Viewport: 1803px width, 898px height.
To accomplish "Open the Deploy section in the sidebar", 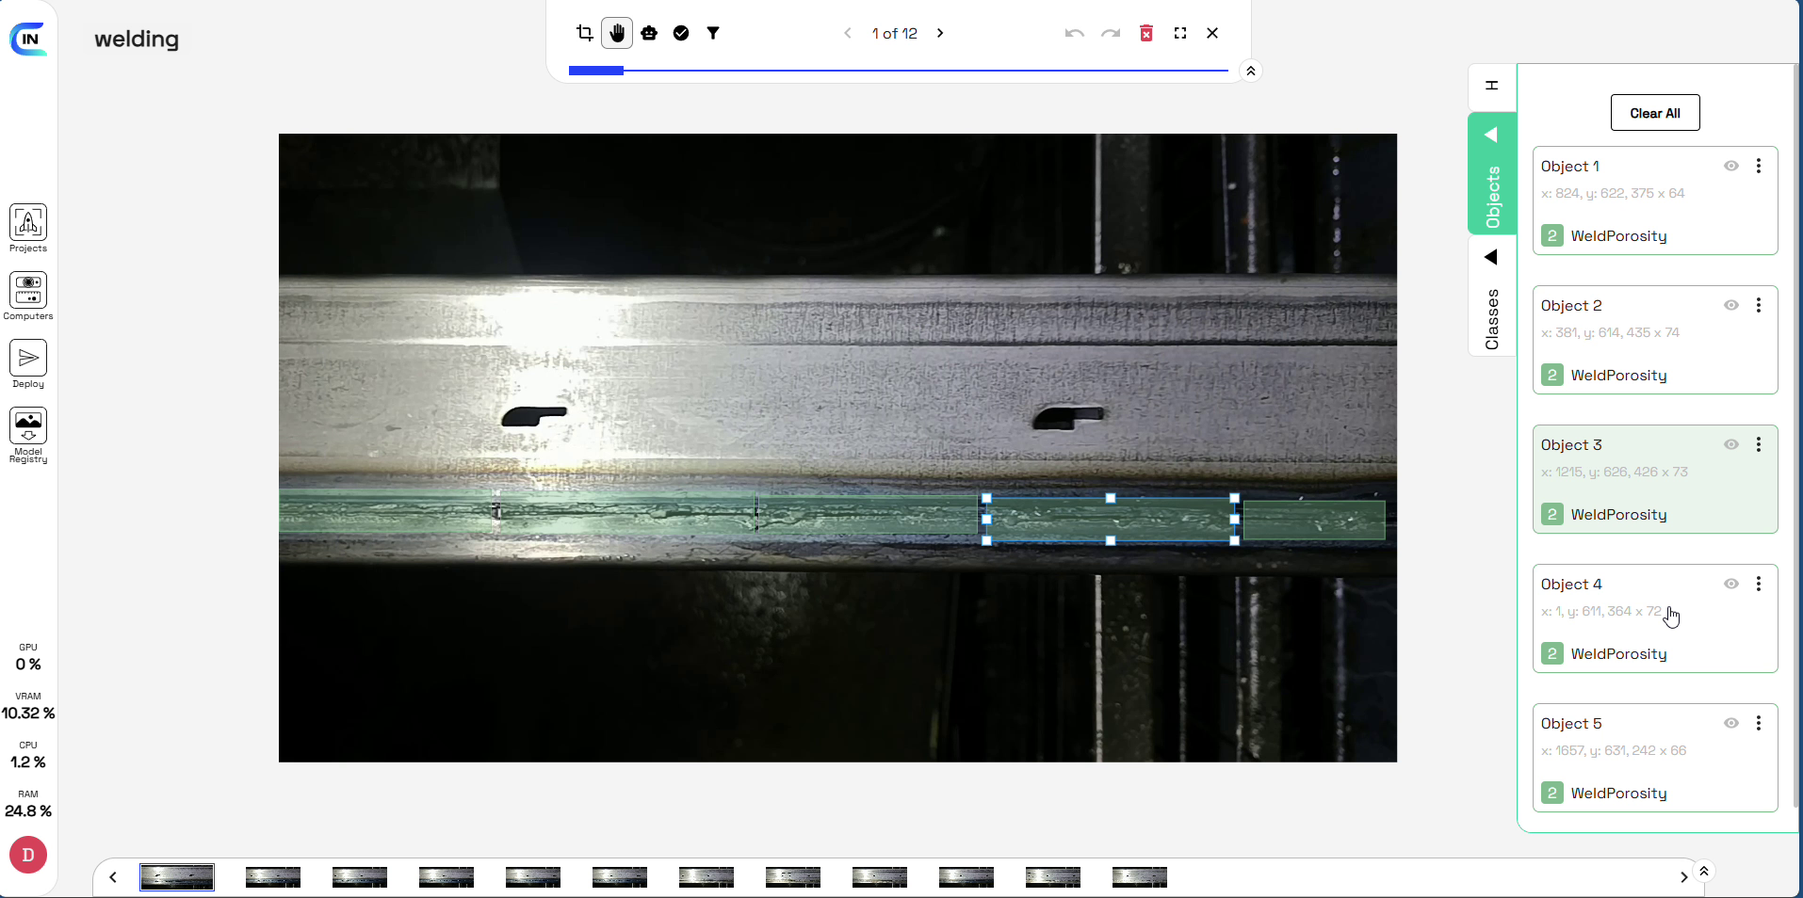I will click(x=27, y=364).
